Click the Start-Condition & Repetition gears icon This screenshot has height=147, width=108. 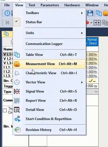[x=17, y=119]
